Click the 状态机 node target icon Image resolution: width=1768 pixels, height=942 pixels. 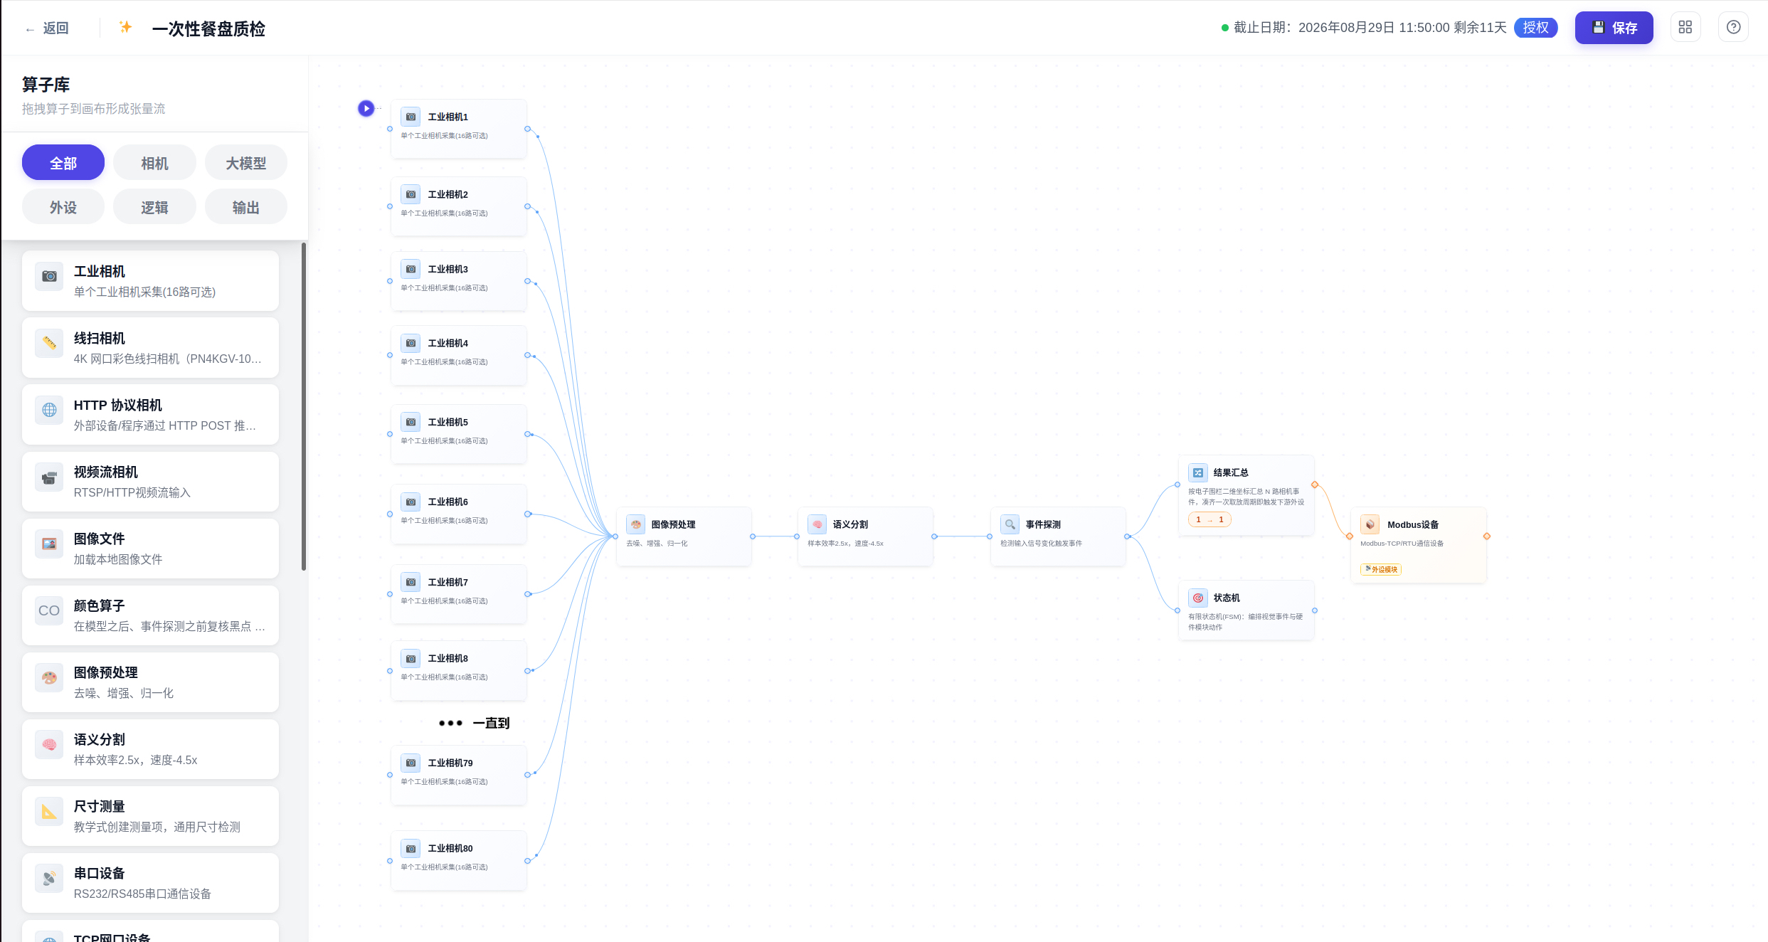[1197, 598]
